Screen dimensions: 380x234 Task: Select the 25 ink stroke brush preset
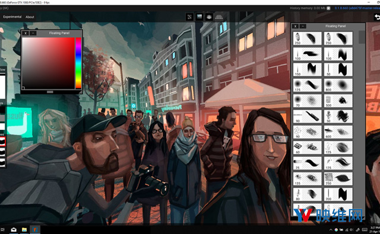308,163
